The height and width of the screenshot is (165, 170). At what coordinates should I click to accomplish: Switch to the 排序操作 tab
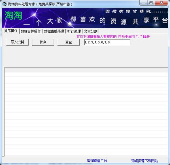tap(11, 31)
